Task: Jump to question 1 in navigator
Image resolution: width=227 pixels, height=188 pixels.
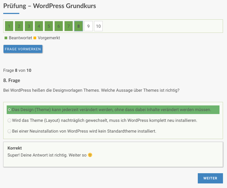Action: tap(9, 26)
